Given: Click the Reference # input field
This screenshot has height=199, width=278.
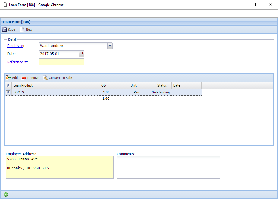Looking at the screenshot, I should (62, 62).
